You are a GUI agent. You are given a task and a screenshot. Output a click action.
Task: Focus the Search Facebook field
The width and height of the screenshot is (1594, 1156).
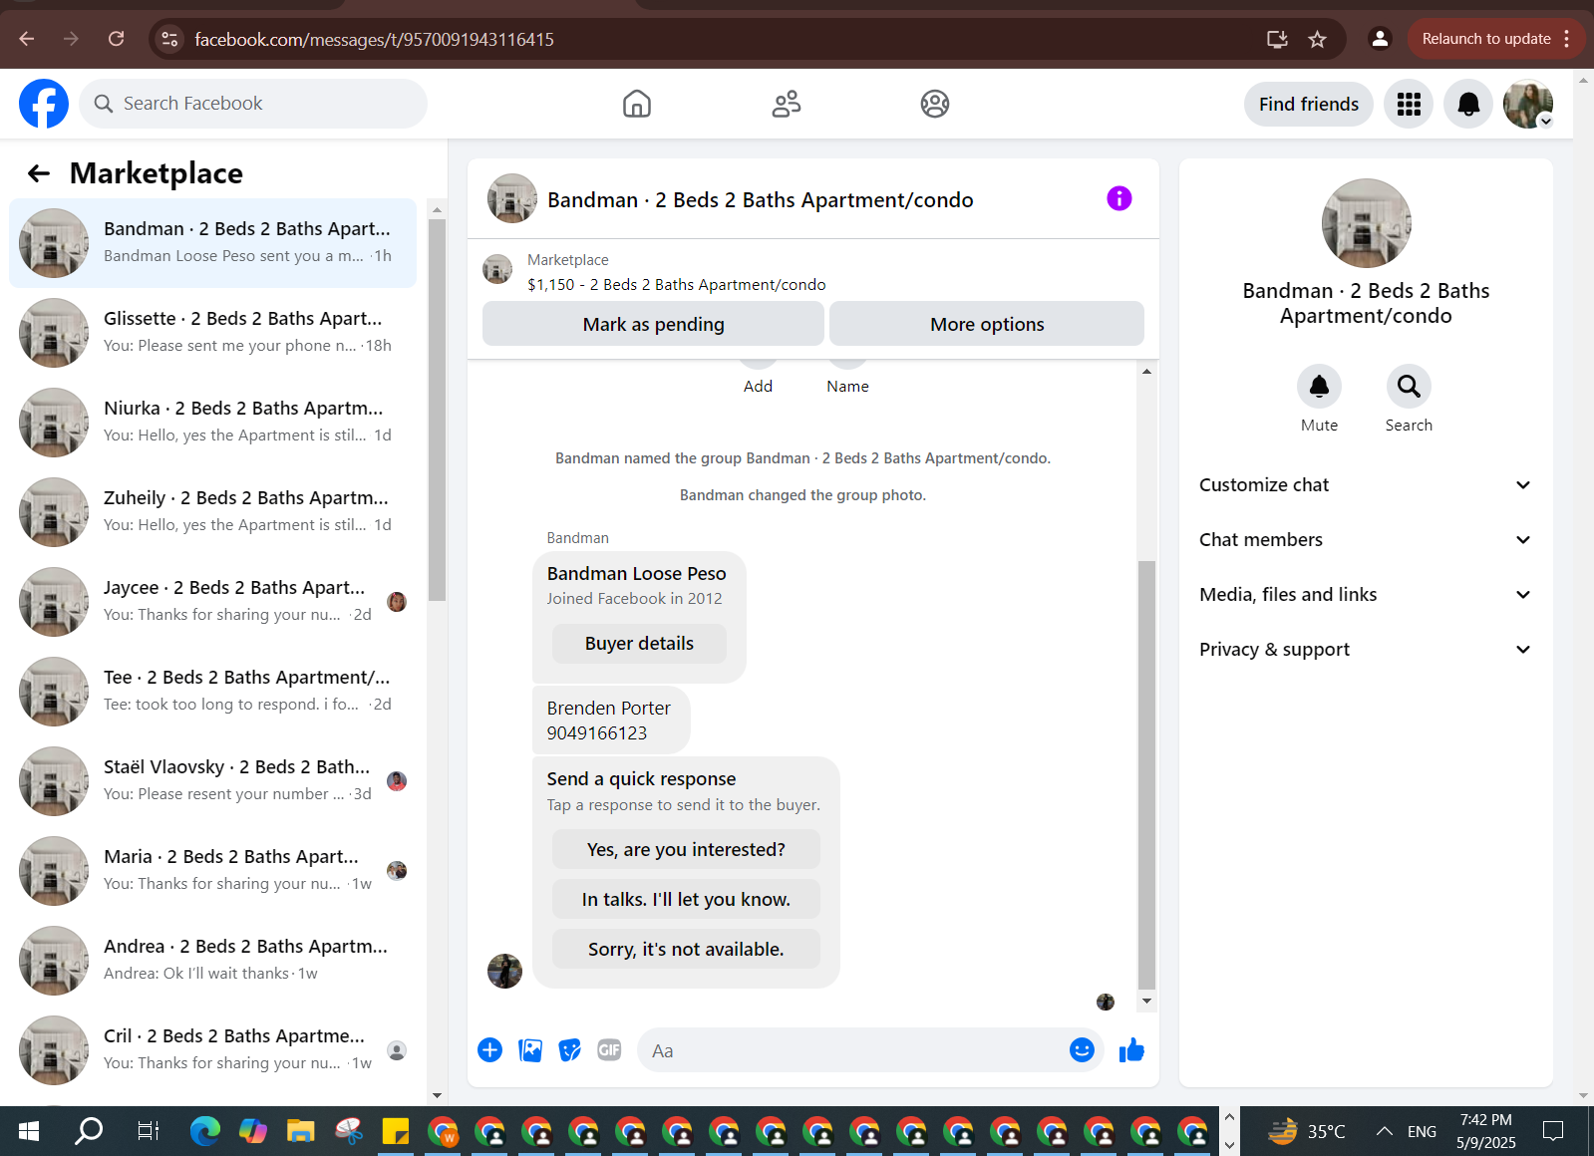click(x=253, y=104)
